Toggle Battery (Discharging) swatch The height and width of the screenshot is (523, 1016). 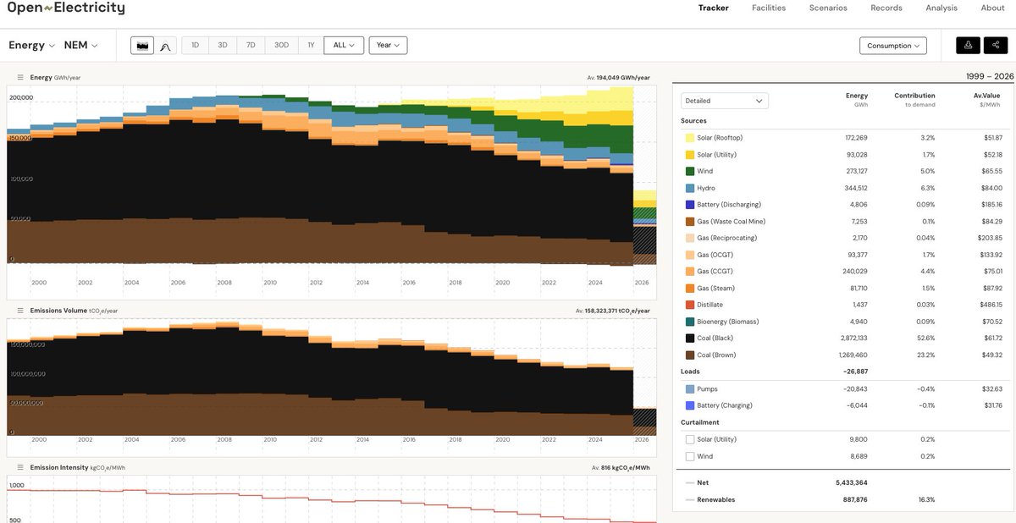(x=690, y=205)
